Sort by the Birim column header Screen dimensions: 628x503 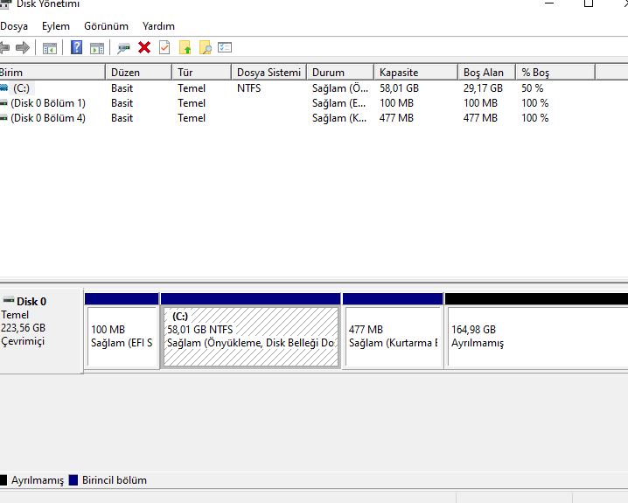click(52, 72)
